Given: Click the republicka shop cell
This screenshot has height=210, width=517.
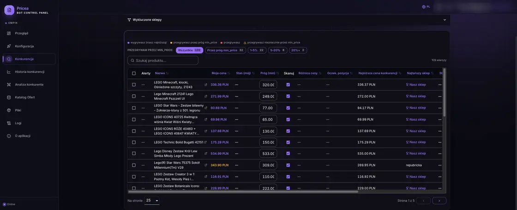Looking at the screenshot, I should [414, 165].
